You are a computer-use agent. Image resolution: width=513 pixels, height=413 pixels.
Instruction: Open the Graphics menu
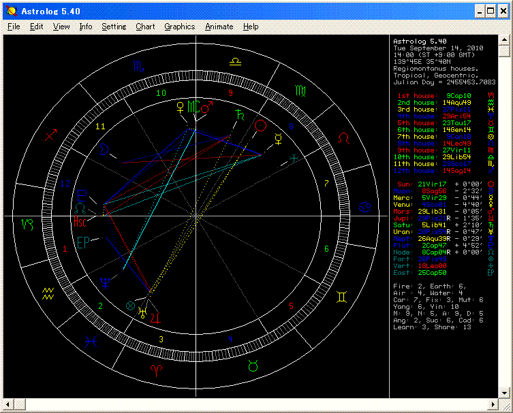[179, 27]
